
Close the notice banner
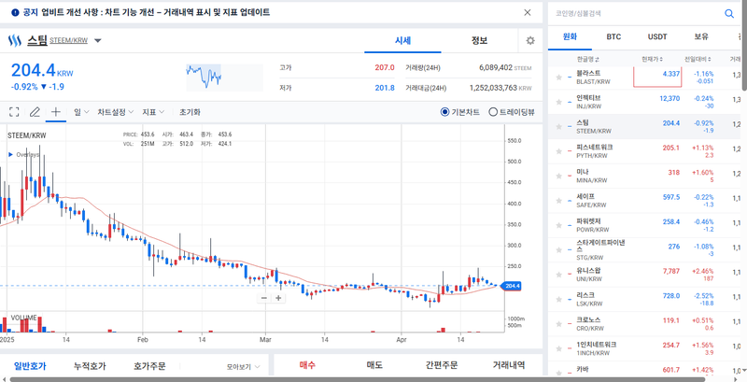point(528,12)
